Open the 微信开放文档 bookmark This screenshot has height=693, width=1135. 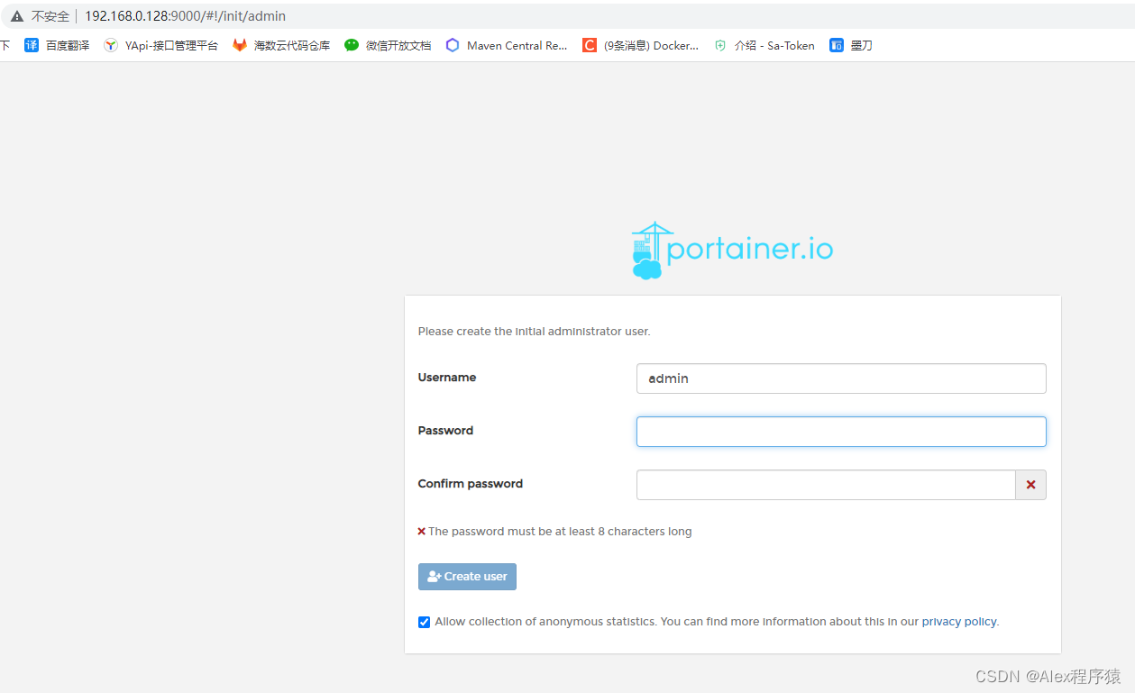pos(388,45)
